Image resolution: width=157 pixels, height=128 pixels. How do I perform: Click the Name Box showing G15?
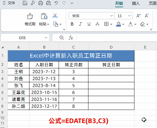[x=22, y=38]
